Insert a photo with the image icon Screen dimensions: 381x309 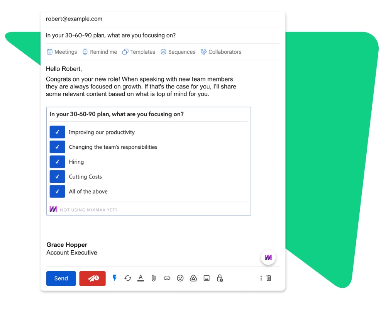(x=207, y=278)
